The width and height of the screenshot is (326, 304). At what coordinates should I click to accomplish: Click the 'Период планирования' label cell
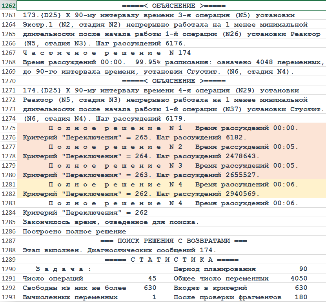pos(214,269)
